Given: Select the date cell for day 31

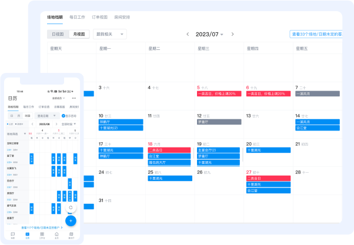Looking at the screenshot, I should 120,209.
